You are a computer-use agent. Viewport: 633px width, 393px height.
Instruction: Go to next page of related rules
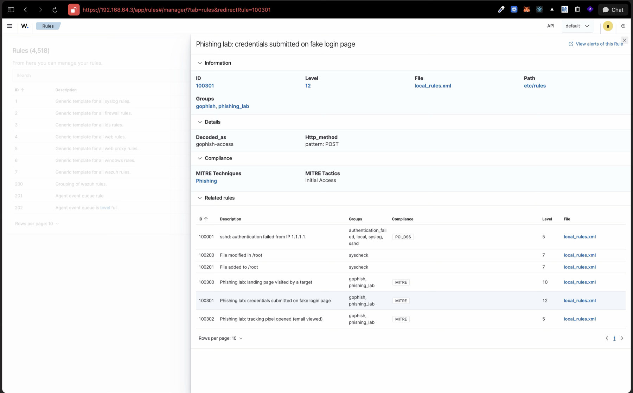[622, 339]
